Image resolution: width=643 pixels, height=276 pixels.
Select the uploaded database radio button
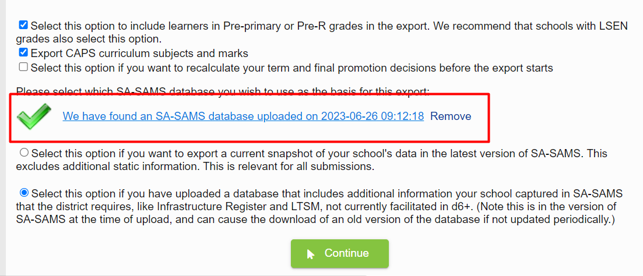coord(24,192)
